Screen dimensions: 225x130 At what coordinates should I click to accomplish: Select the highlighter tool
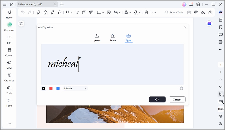coord(38,12)
